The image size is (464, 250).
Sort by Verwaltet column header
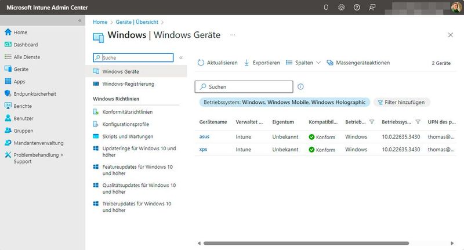(x=249, y=122)
